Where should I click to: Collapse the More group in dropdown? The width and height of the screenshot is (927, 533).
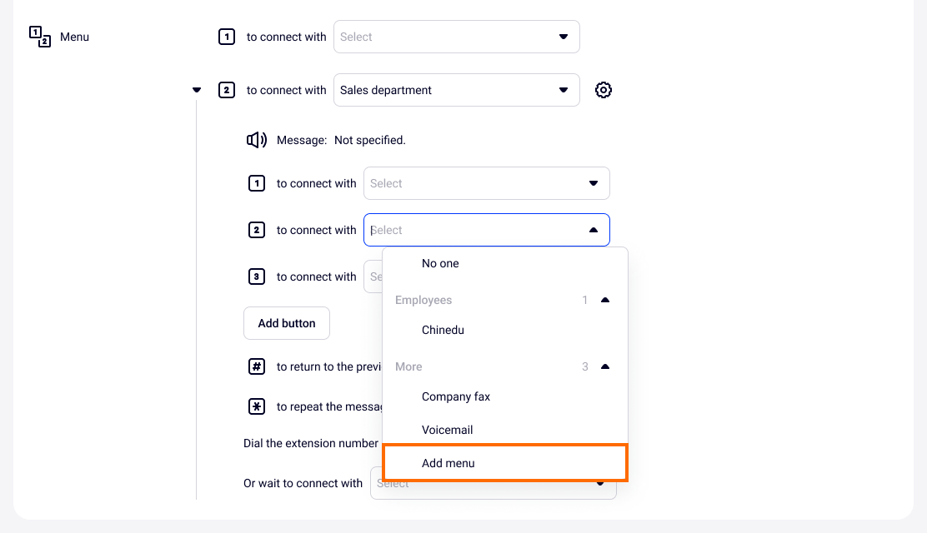(x=605, y=366)
